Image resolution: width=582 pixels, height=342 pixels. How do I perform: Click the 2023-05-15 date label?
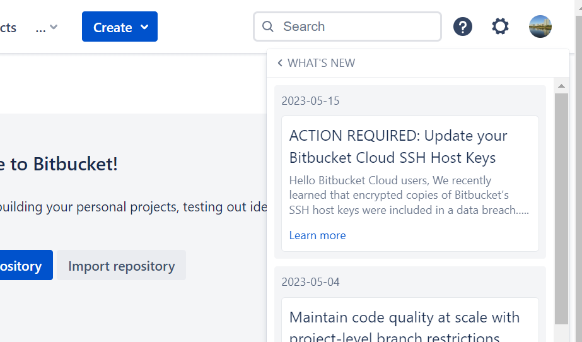tap(310, 101)
